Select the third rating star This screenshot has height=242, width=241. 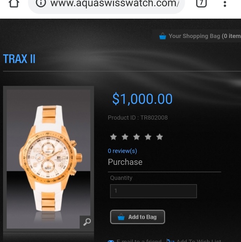[x=137, y=137]
